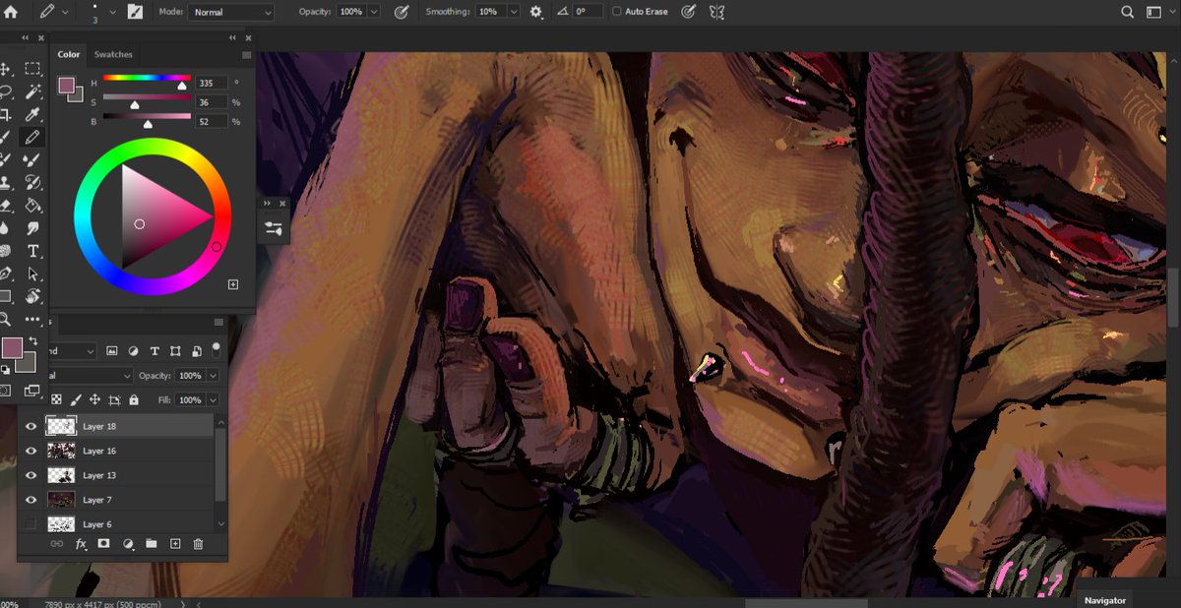1181x608 pixels.
Task: Click the Saturation slider handle
Action: pyautogui.click(x=135, y=105)
